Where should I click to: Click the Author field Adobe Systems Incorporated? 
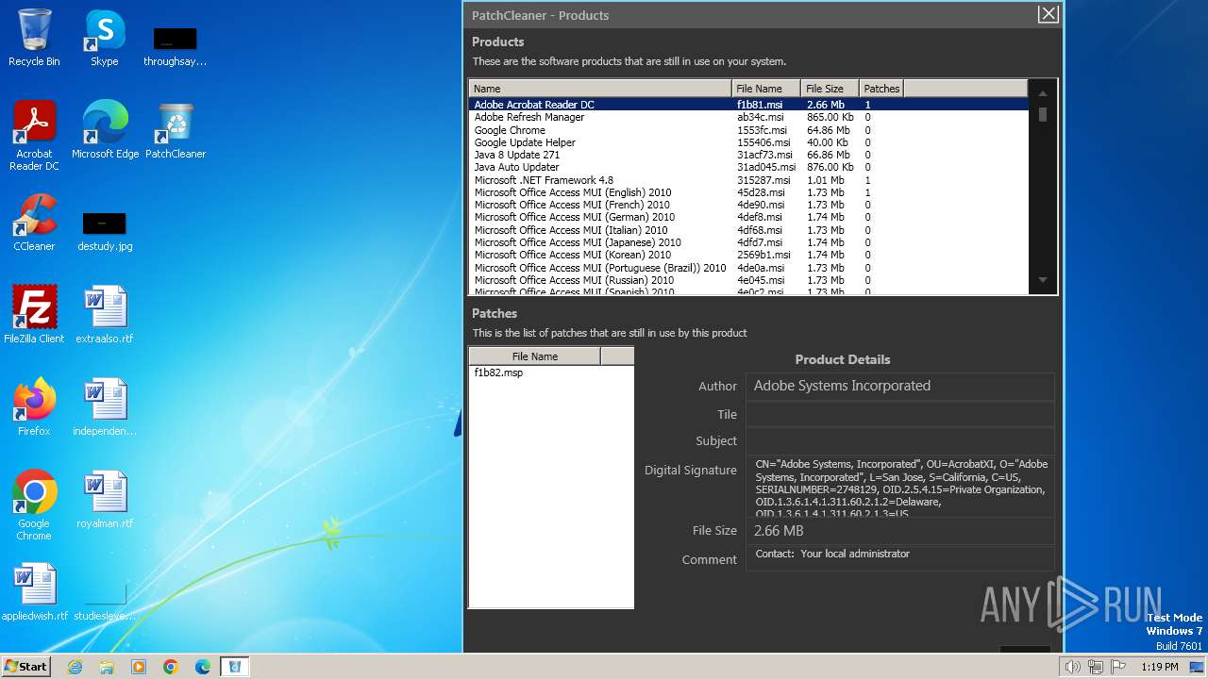(900, 386)
